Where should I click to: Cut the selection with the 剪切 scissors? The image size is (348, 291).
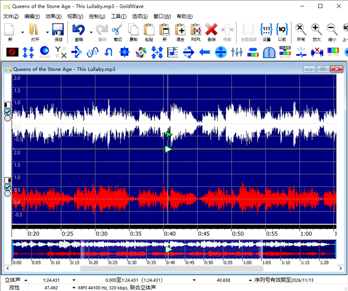coord(118,30)
